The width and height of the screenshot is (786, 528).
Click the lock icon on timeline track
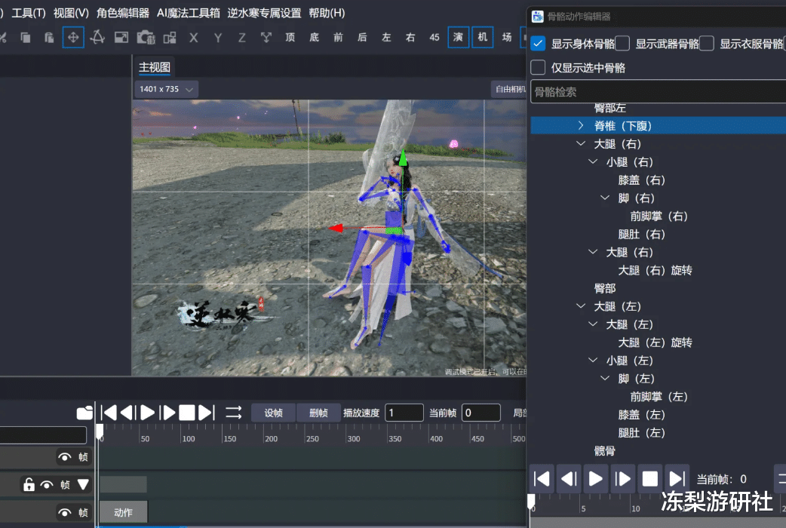click(29, 485)
